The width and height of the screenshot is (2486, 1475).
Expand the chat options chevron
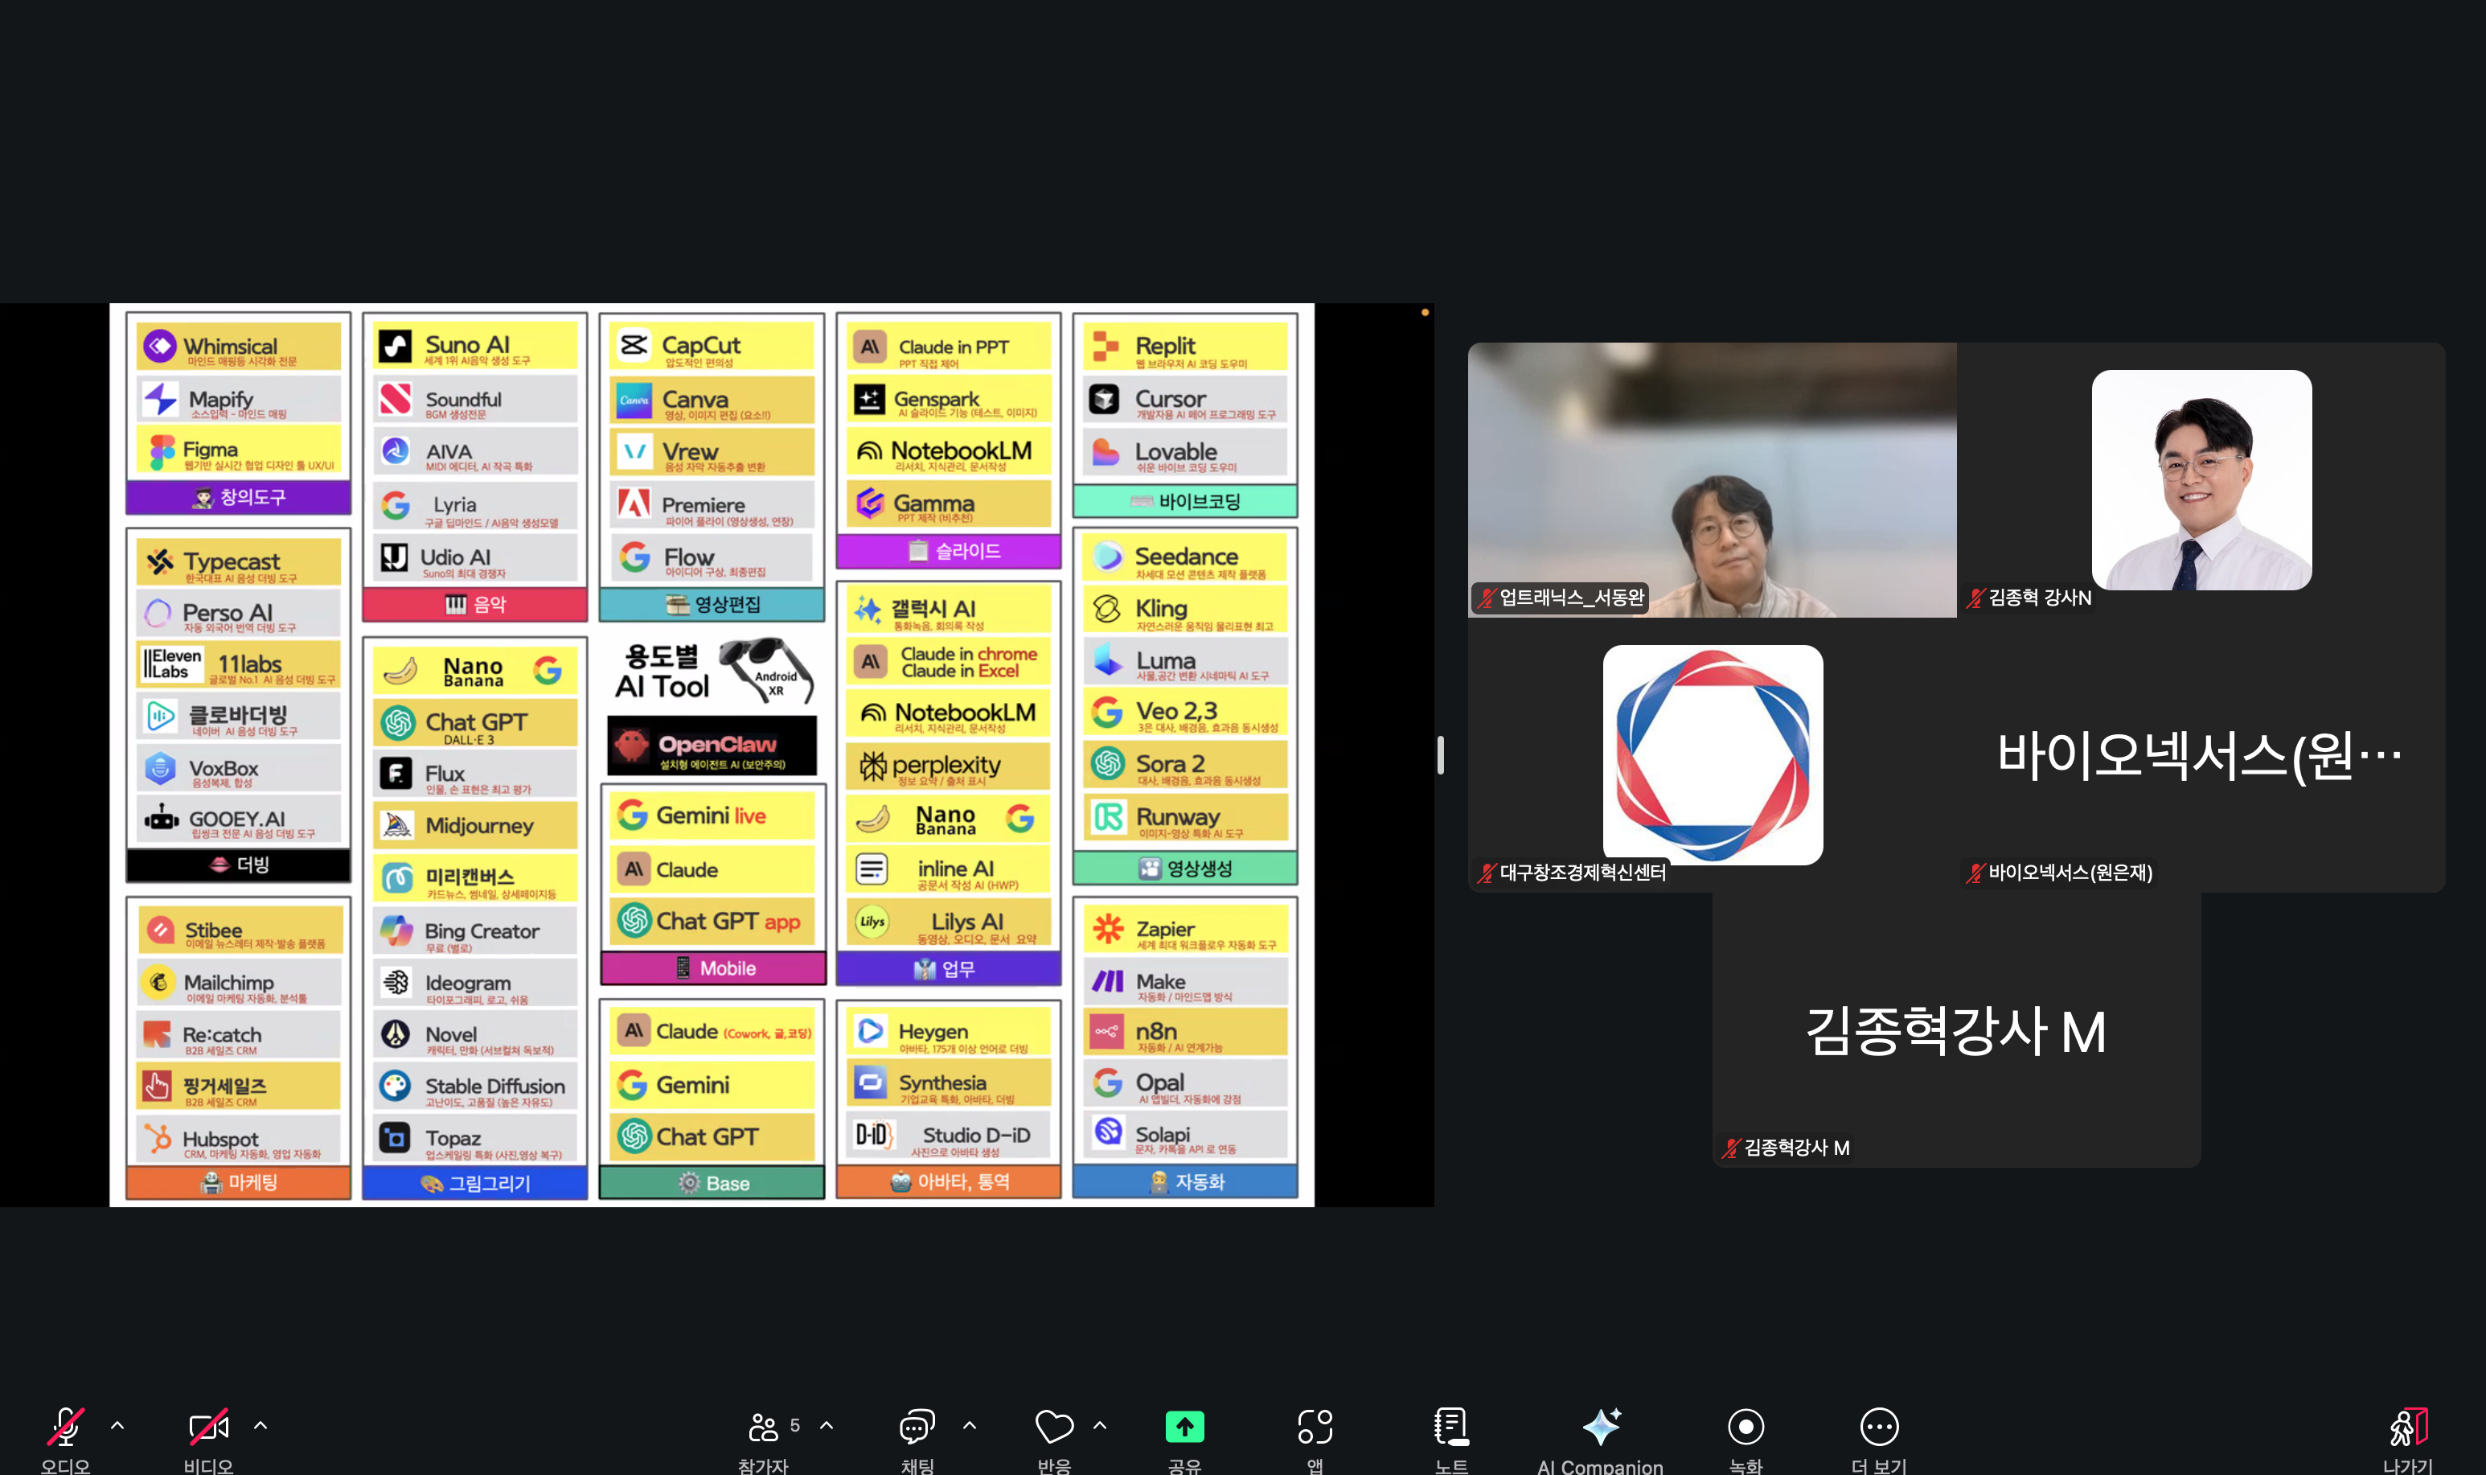coord(970,1425)
